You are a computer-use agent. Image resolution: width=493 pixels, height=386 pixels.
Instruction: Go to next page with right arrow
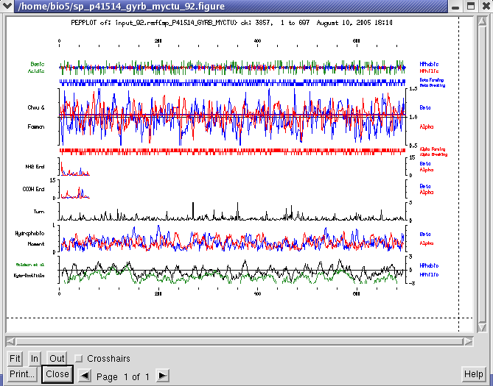pos(162,376)
